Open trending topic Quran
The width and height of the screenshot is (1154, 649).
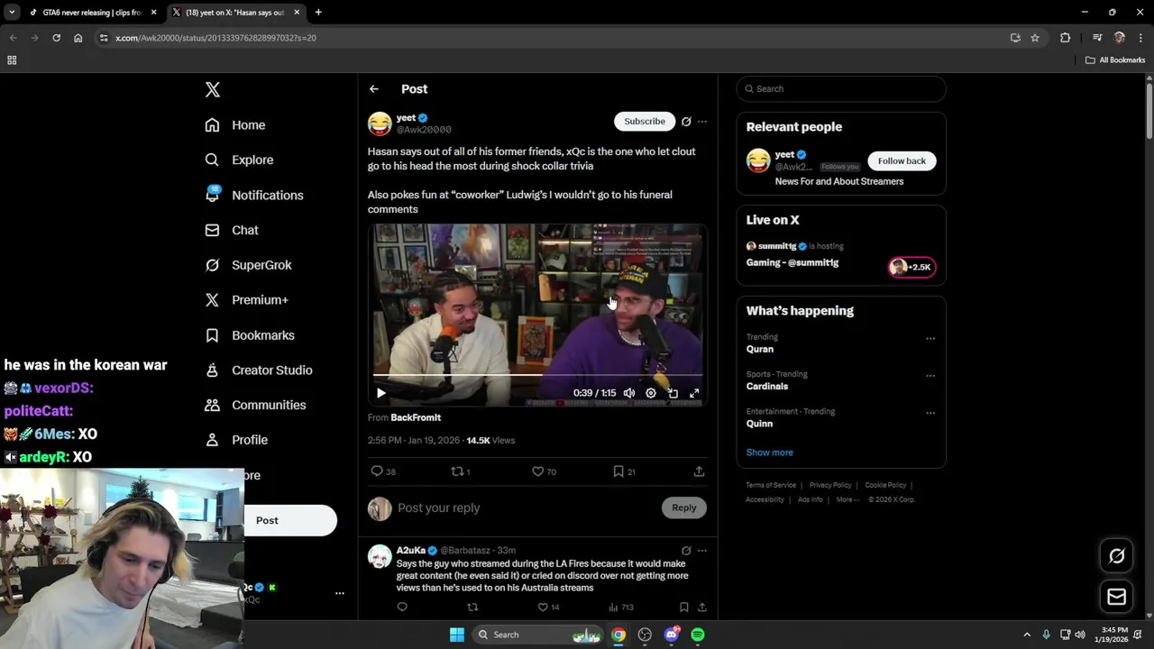coord(760,349)
